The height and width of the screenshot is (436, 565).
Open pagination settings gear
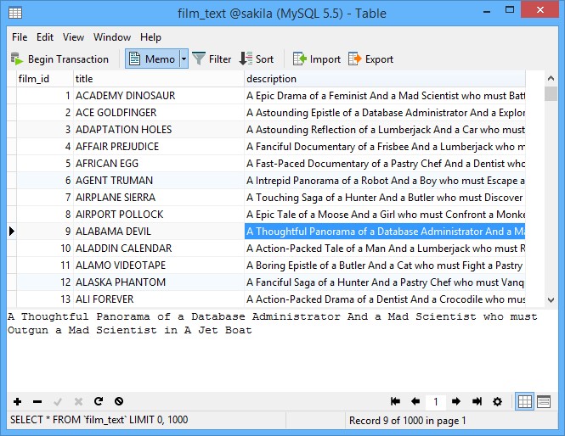[497, 401]
